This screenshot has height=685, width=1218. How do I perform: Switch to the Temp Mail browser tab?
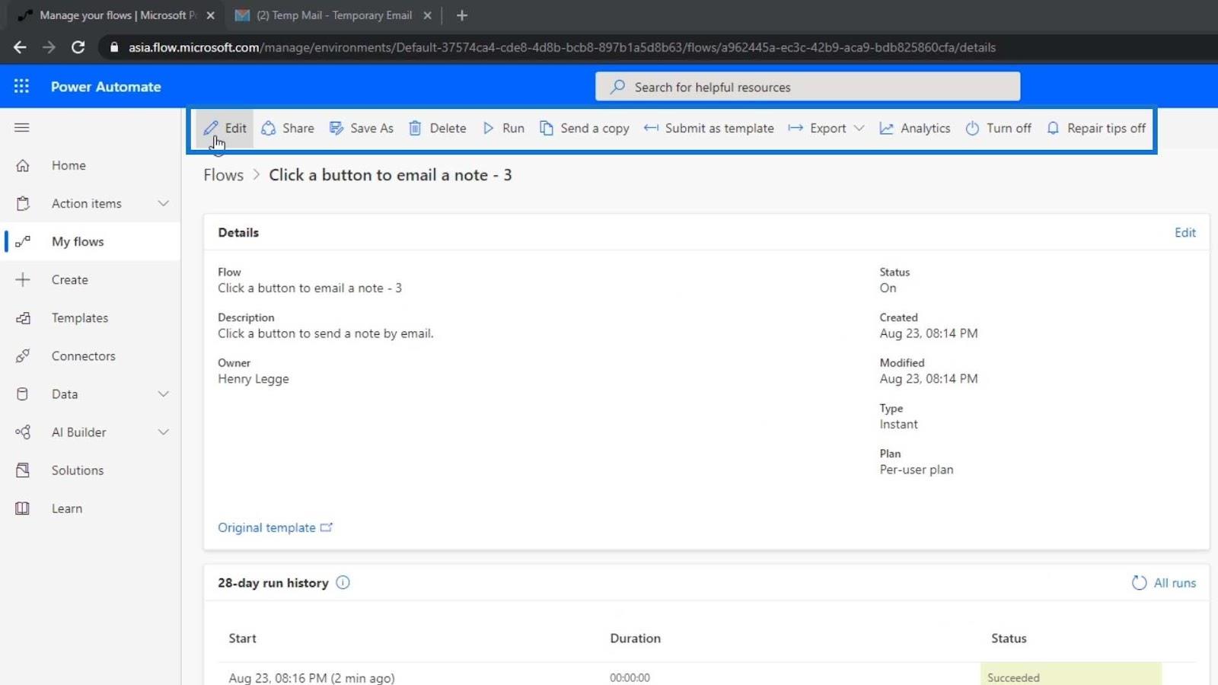pyautogui.click(x=333, y=15)
